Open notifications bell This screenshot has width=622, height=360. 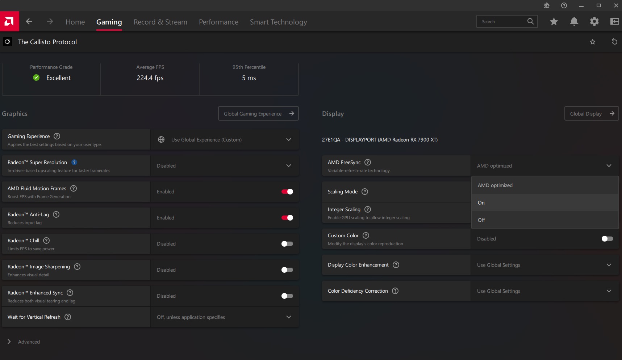point(574,22)
